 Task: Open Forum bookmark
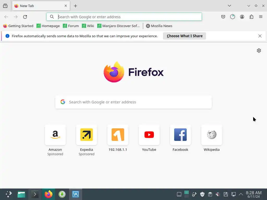point(71,26)
